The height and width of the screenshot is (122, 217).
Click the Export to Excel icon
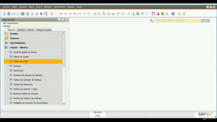point(27,14)
